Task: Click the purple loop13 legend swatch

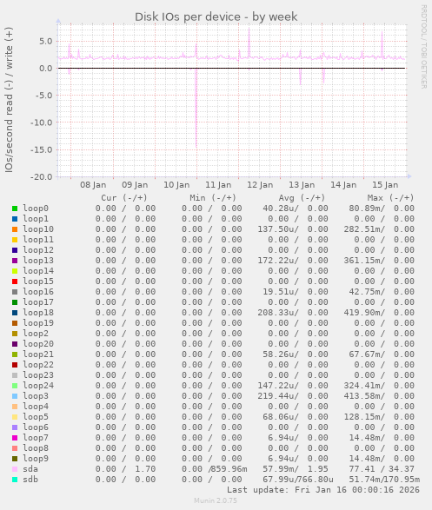Action: pos(15,261)
